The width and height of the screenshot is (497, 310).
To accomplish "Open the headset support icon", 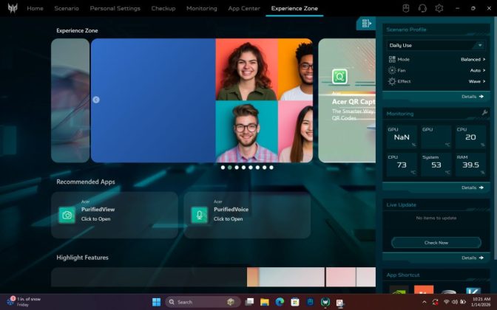I will click(x=422, y=8).
